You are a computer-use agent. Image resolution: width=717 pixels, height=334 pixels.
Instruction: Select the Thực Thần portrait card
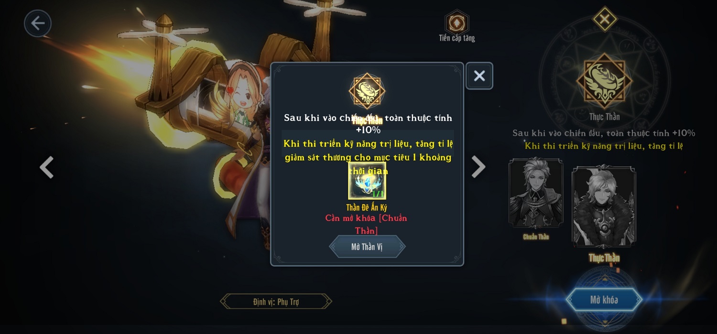click(x=604, y=206)
